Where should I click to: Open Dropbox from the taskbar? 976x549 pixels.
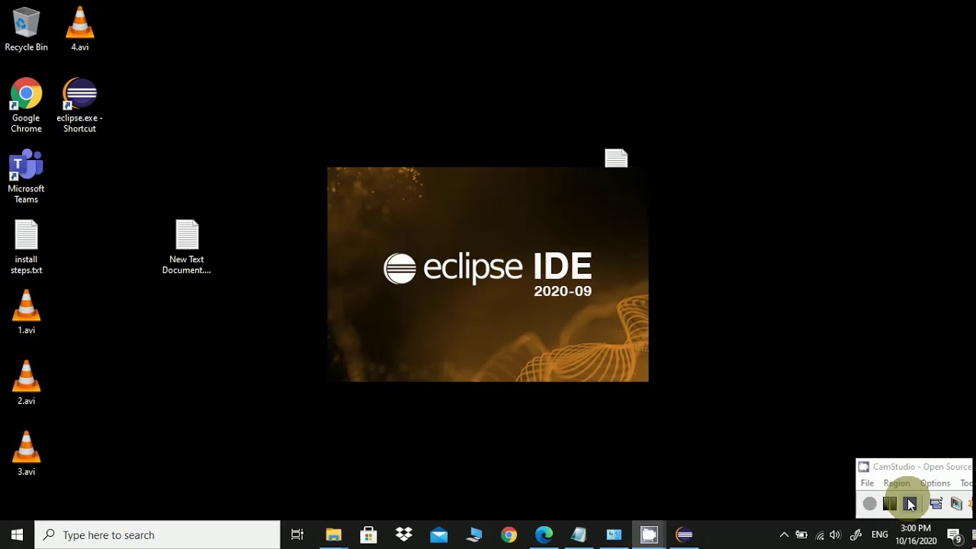click(403, 535)
